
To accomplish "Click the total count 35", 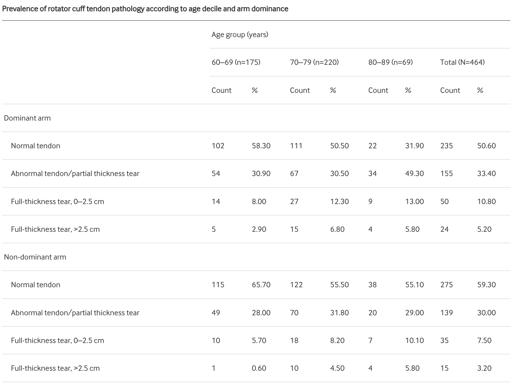I will tap(444, 341).
